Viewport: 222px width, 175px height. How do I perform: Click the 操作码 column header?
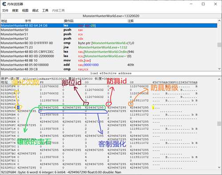pos(68,21)
